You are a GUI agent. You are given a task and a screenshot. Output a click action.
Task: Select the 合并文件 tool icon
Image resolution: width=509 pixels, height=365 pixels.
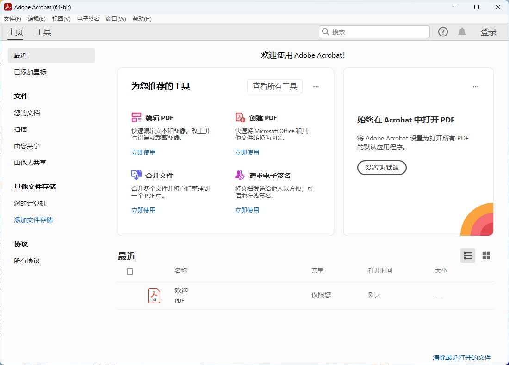pos(136,175)
